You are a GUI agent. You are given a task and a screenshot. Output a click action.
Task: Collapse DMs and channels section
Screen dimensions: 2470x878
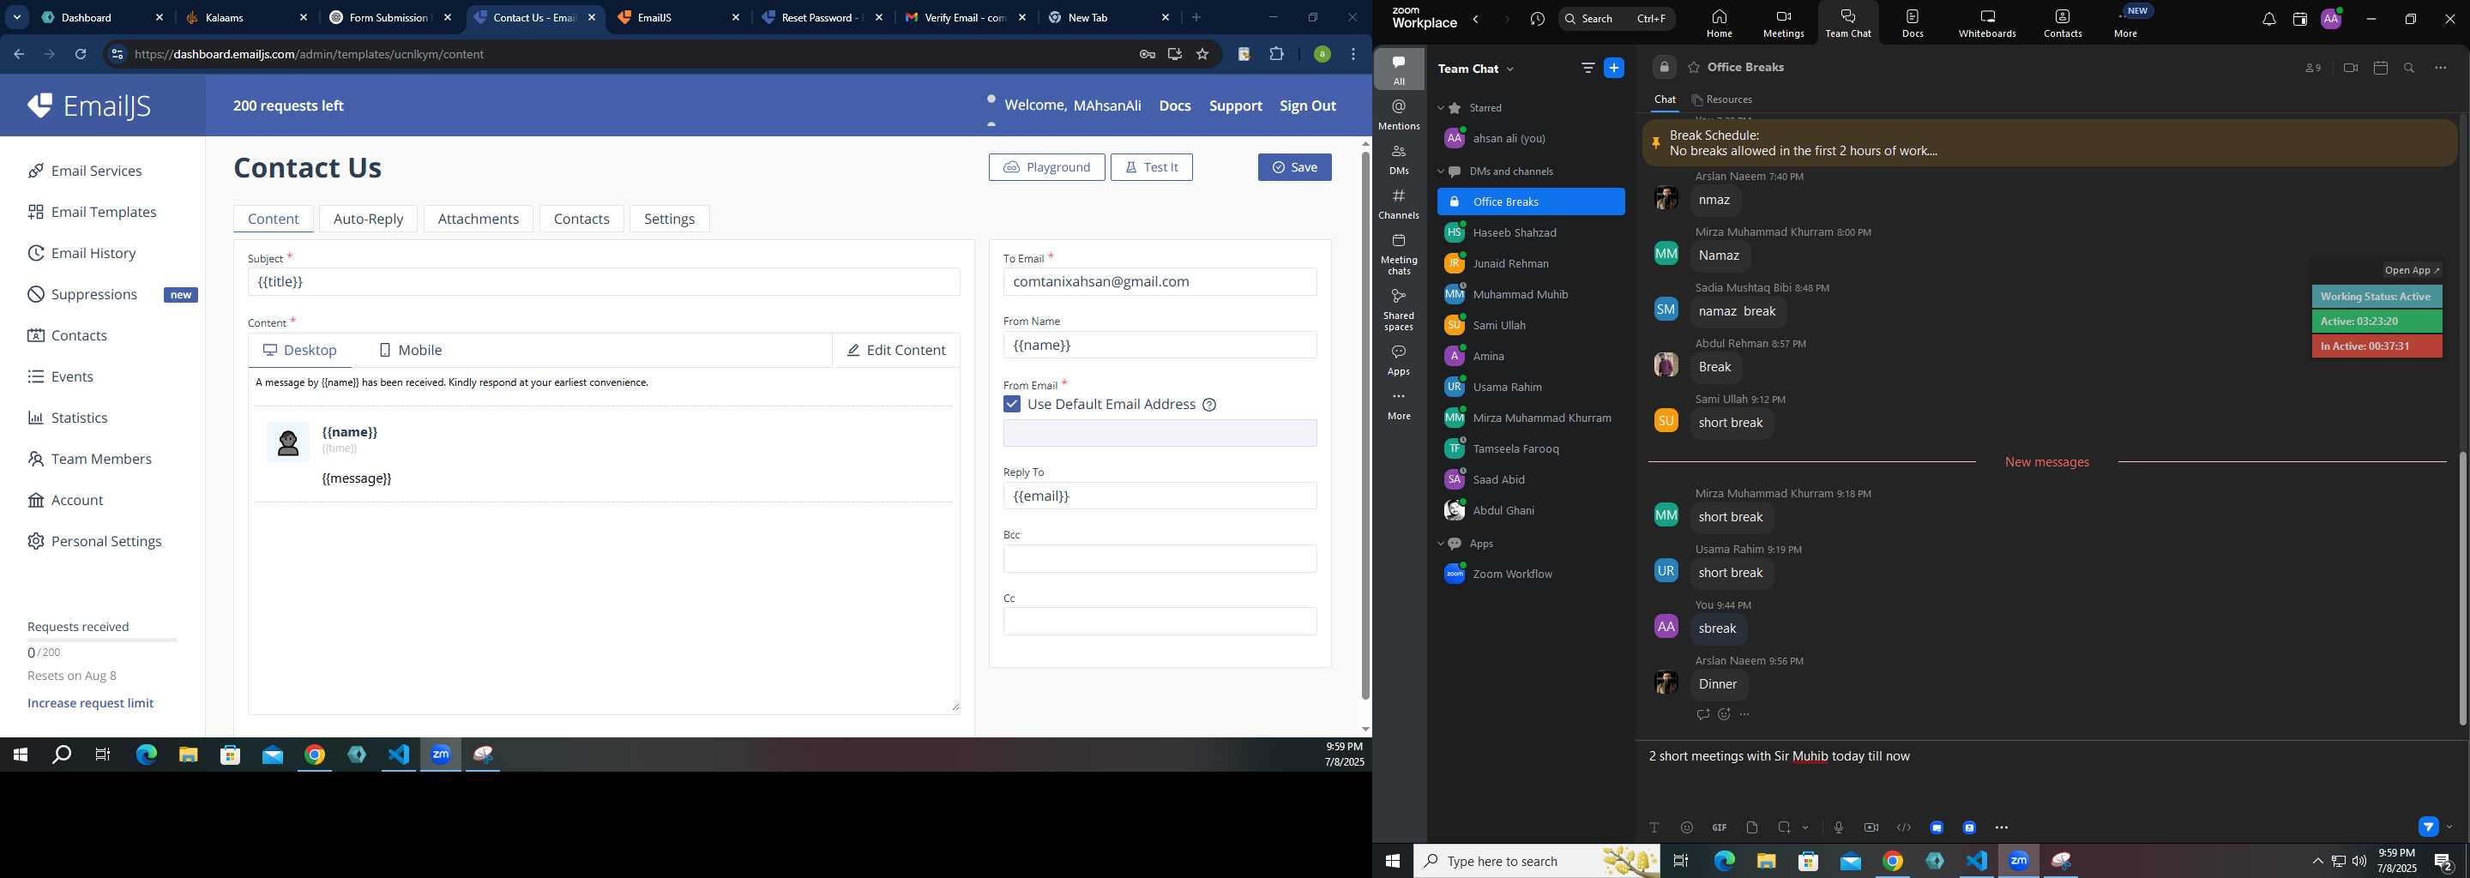pyautogui.click(x=1440, y=171)
